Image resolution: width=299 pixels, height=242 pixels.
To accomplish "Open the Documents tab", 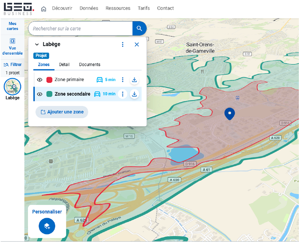I will (x=89, y=64).
